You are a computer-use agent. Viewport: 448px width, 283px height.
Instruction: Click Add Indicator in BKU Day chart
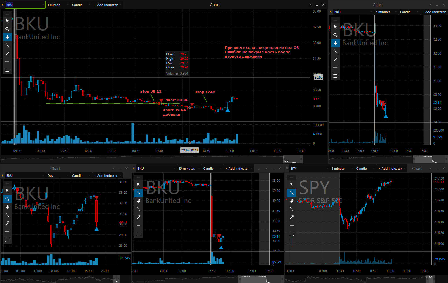click(x=107, y=176)
